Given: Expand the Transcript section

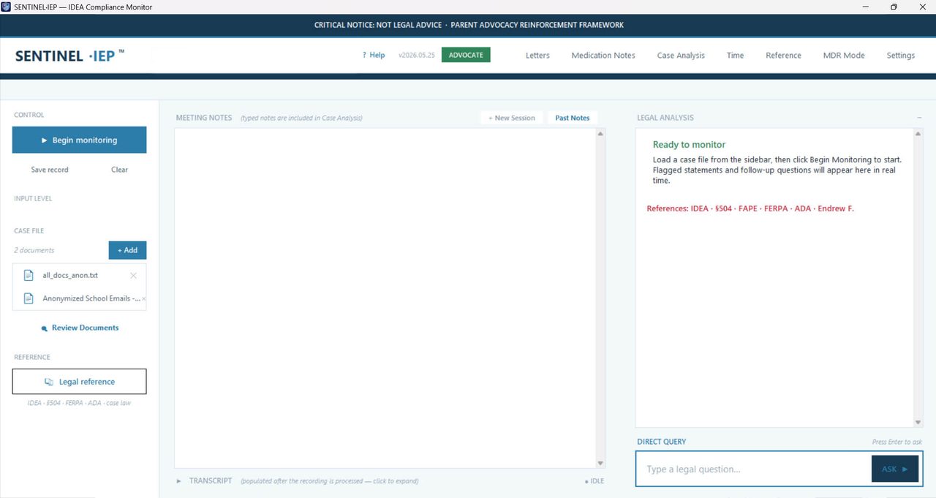Looking at the screenshot, I should point(179,480).
